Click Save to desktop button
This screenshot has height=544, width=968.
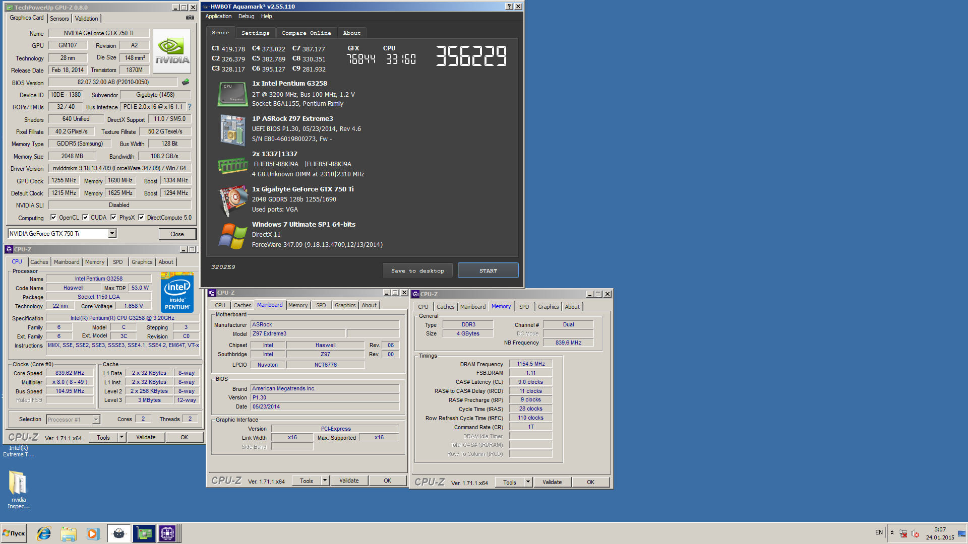click(417, 270)
